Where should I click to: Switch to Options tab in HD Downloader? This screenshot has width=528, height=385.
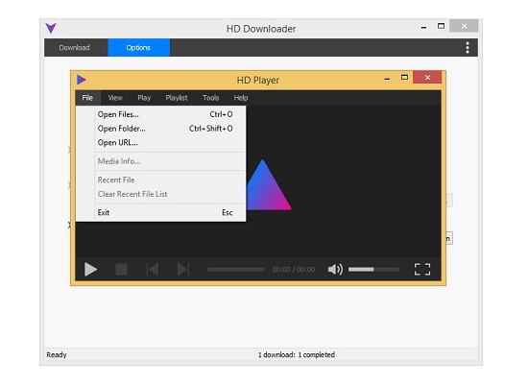(x=138, y=47)
